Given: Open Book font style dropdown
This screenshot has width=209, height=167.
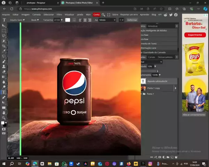Looking at the screenshot, I should point(35,20).
